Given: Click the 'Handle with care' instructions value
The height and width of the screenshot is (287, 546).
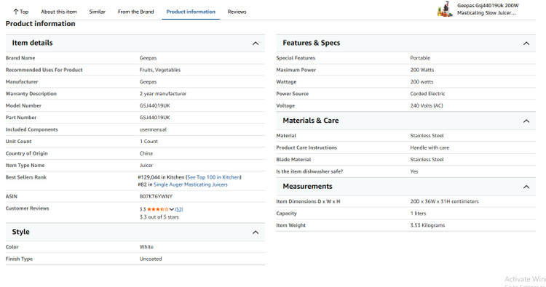Looking at the screenshot, I should tap(430, 147).
